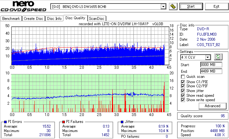This screenshot has height=139, width=229.
Task: Click the drive options tool icon
Action: click(173, 7)
